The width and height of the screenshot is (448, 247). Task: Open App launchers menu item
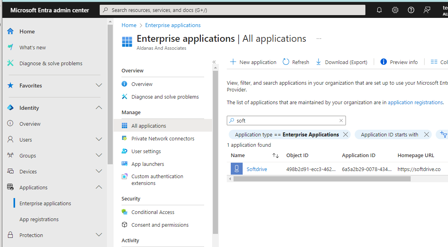click(148, 164)
